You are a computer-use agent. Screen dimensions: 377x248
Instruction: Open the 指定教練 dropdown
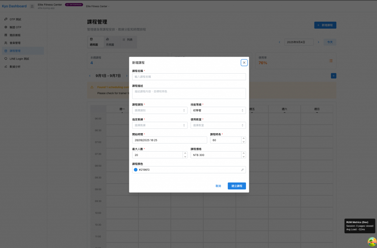tap(160, 125)
